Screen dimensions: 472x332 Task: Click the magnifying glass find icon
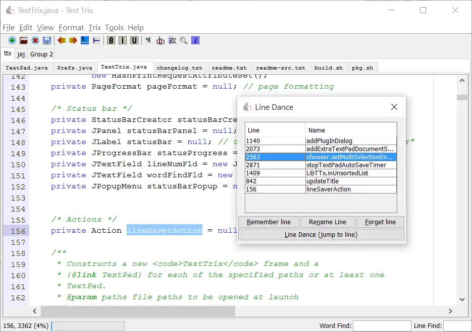point(184,40)
